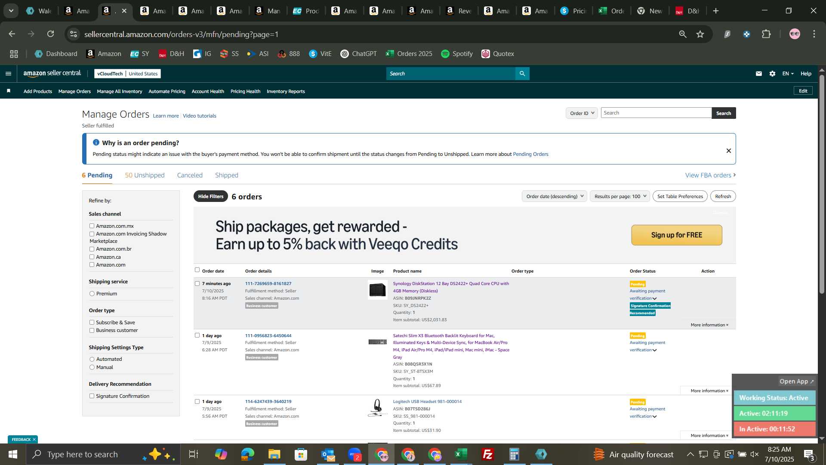Select order 111-7269659-8161827 checkbox

click(x=197, y=283)
